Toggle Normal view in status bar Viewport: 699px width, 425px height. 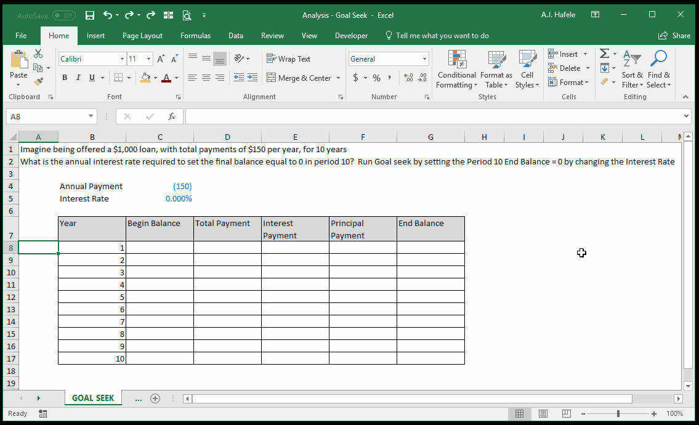click(x=519, y=413)
